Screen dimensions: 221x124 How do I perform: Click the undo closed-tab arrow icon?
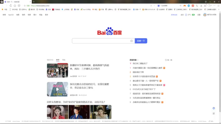(x=210, y=6)
